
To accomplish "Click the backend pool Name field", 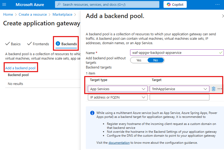I will coord(177,53).
